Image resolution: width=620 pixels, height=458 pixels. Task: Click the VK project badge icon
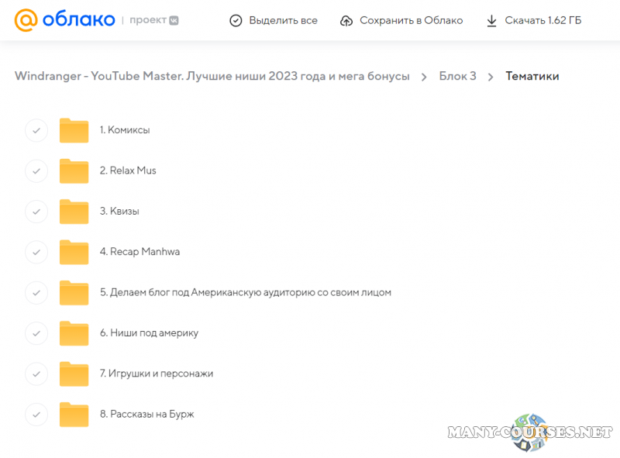[174, 20]
